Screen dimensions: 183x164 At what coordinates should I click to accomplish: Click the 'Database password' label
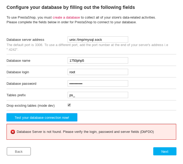[21, 84]
